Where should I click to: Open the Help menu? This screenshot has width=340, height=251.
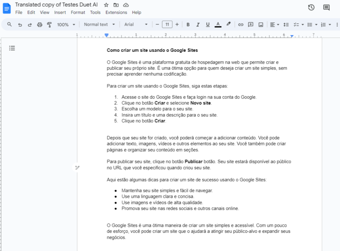[136, 12]
